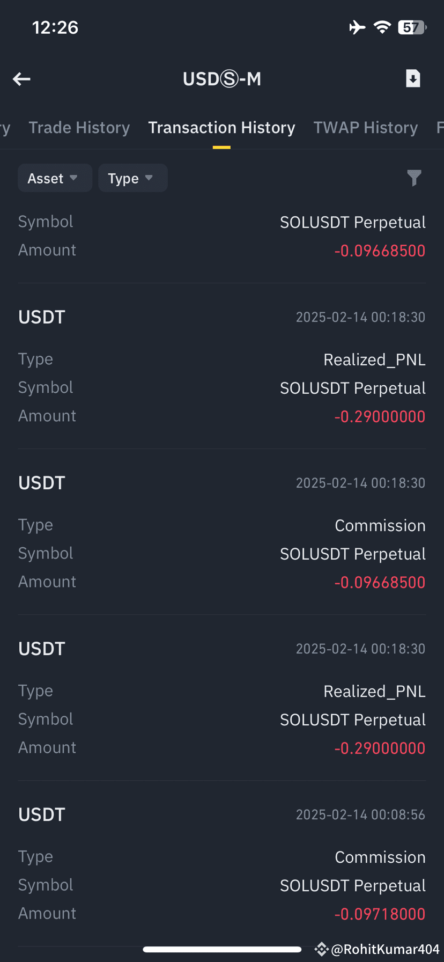The image size is (444, 962).
Task: Tap the 12:26 clock in status bar
Action: click(55, 27)
